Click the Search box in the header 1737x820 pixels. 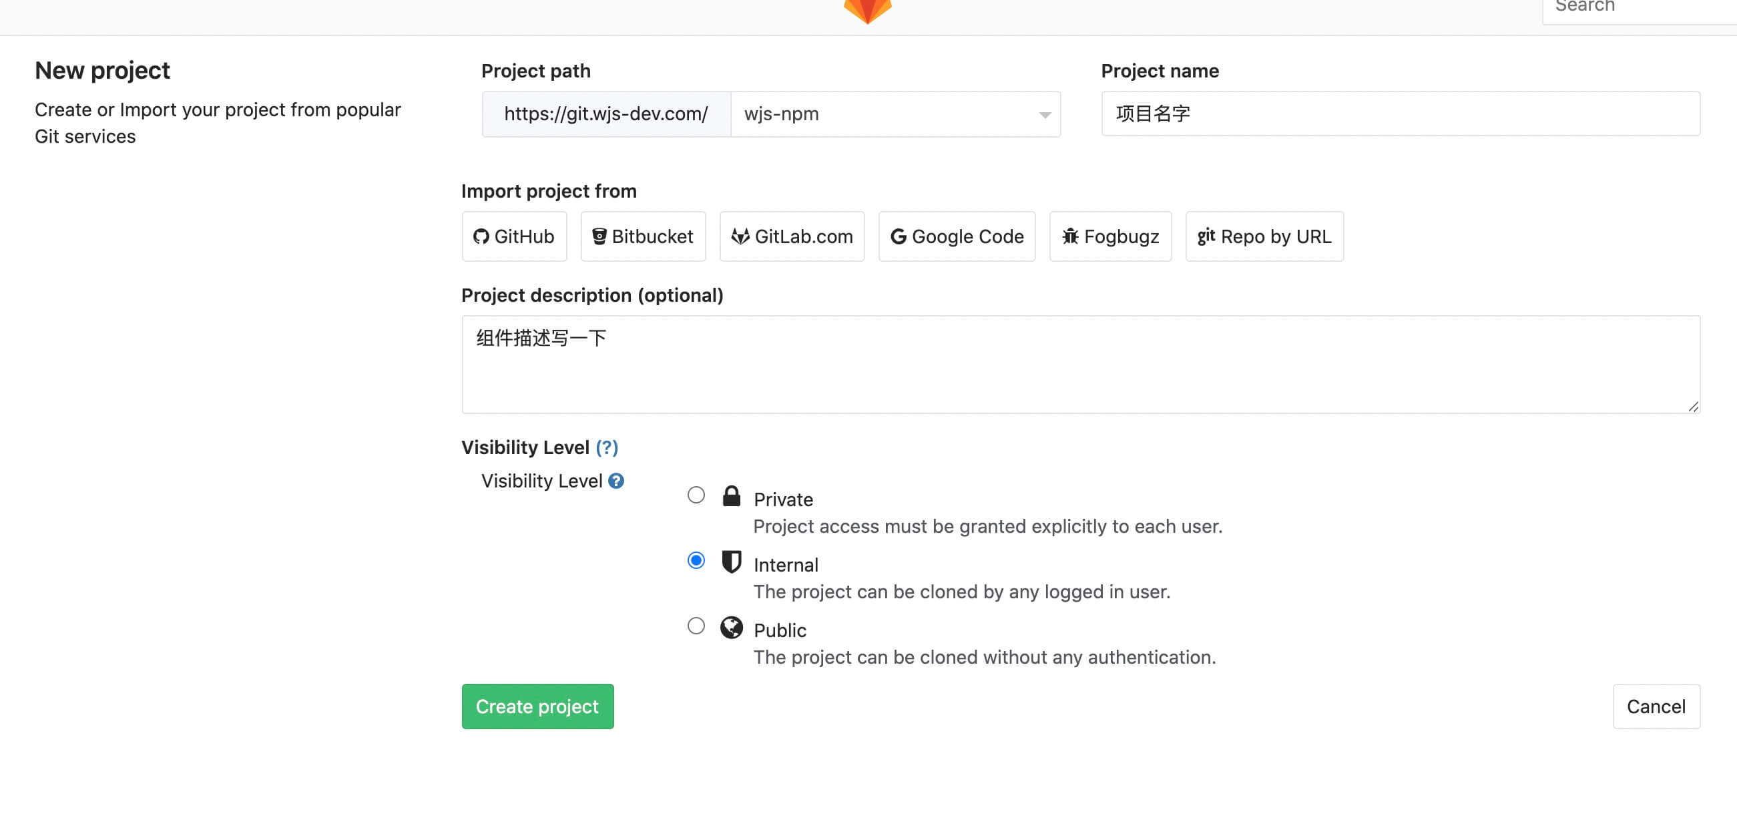1639,8
